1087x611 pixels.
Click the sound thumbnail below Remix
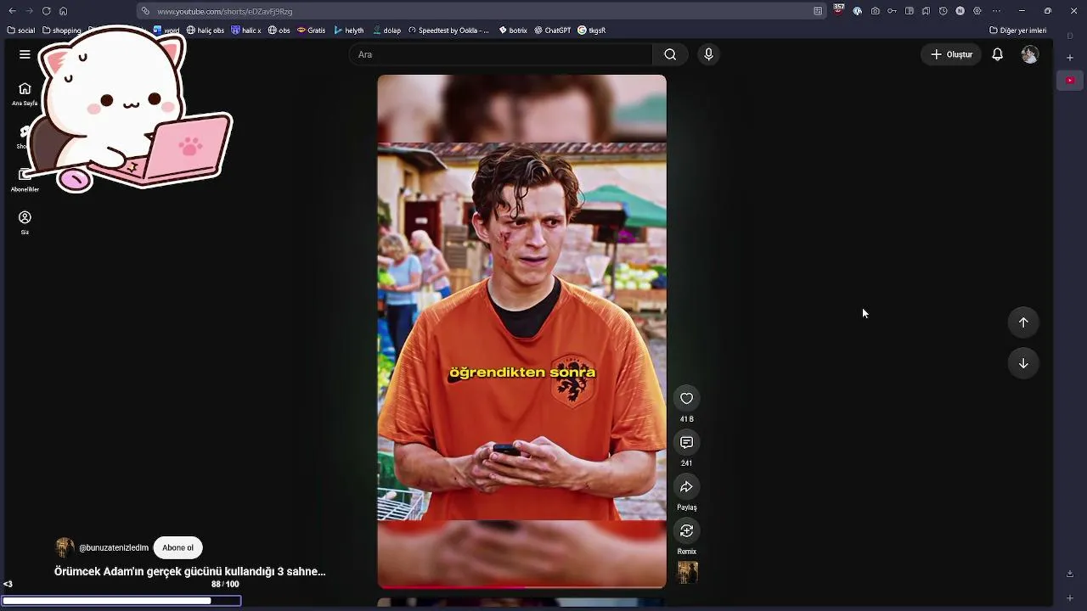(x=686, y=573)
